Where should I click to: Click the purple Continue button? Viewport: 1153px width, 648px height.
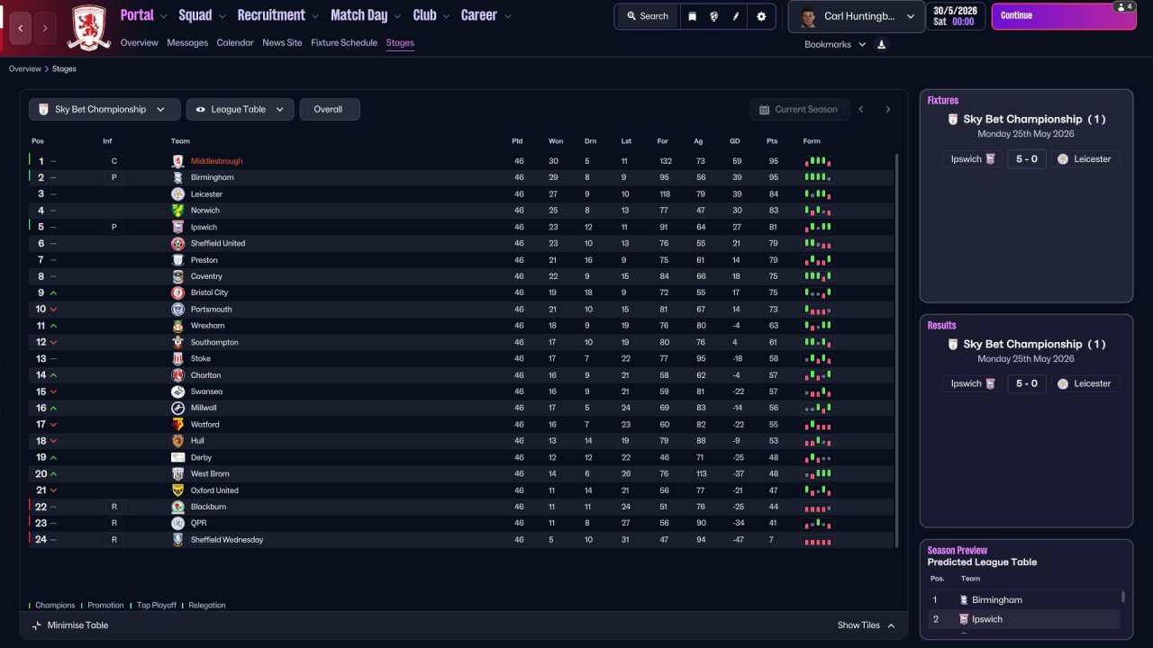point(1065,16)
